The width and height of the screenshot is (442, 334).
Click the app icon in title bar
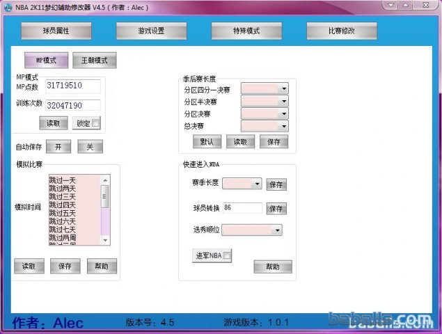pos(8,6)
